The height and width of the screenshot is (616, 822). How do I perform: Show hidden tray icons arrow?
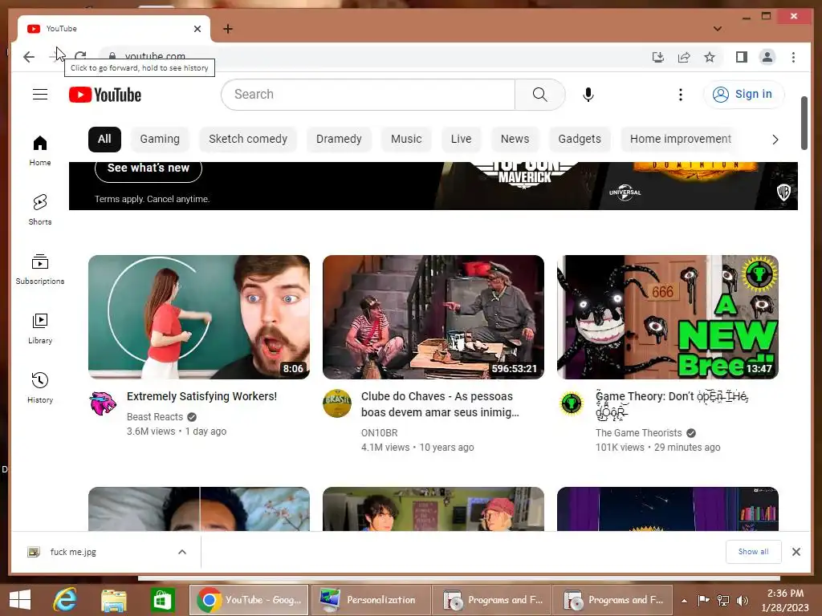coord(684,601)
